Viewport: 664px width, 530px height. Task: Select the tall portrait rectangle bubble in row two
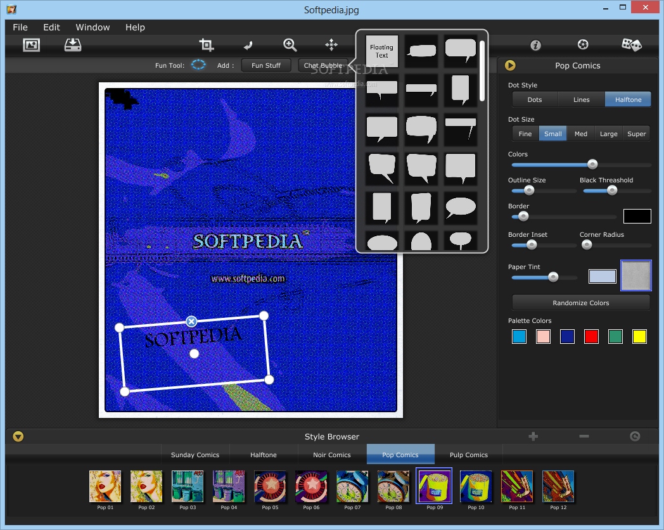click(461, 90)
